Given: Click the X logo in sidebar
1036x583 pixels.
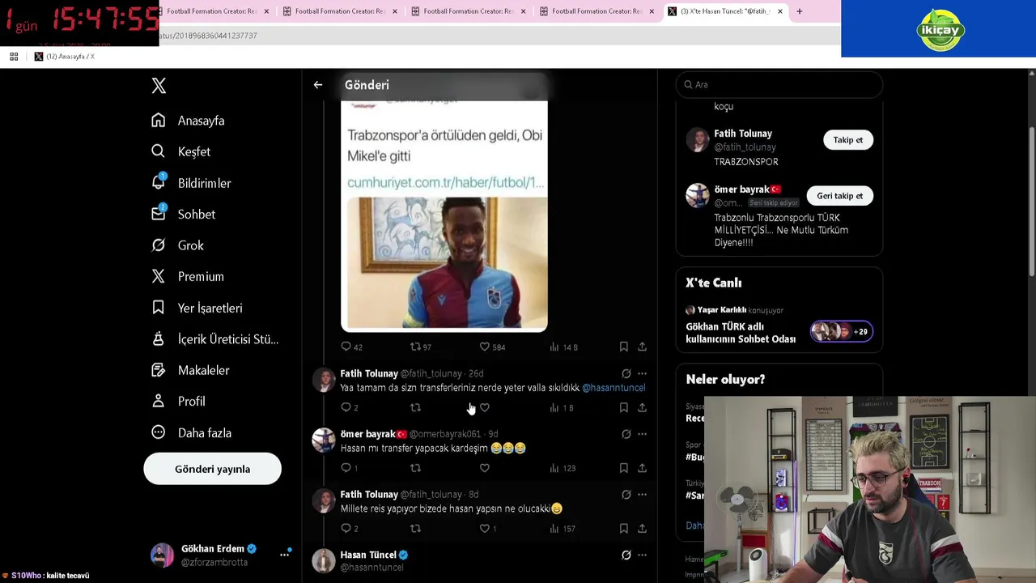Looking at the screenshot, I should 159,85.
